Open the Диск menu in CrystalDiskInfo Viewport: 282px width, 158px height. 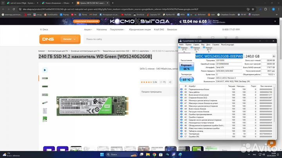[x=208, y=44]
